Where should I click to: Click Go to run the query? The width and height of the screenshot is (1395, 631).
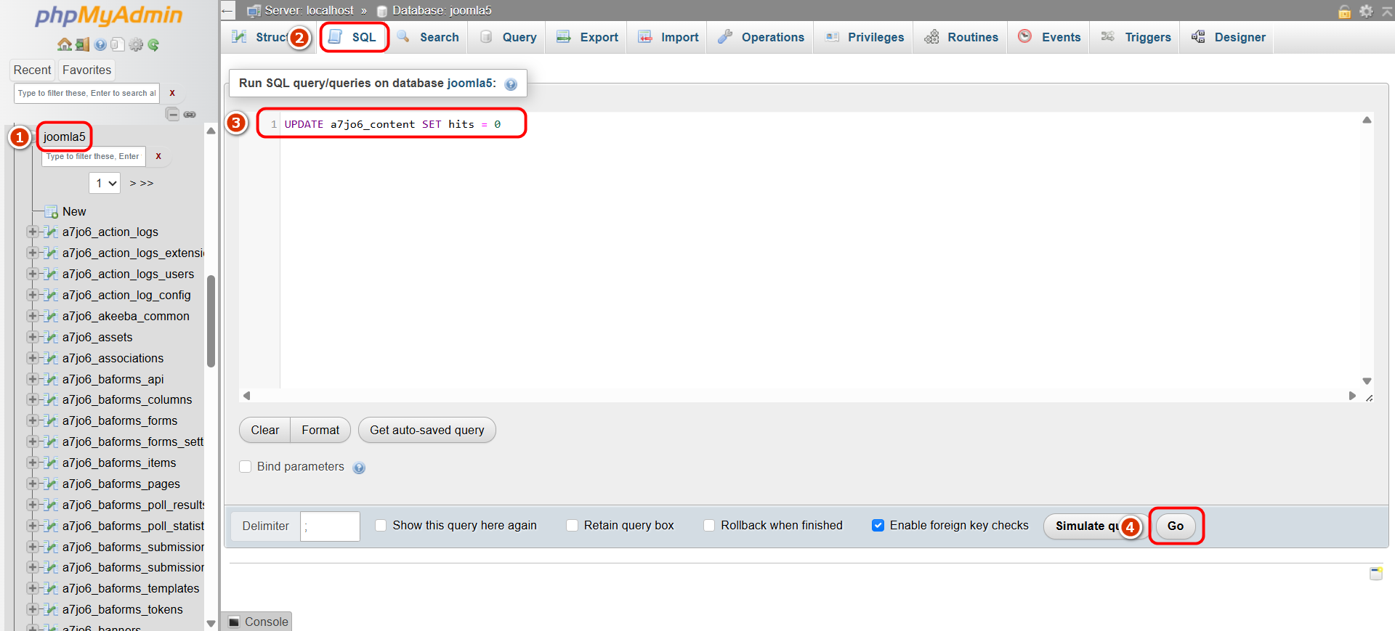coord(1176,526)
